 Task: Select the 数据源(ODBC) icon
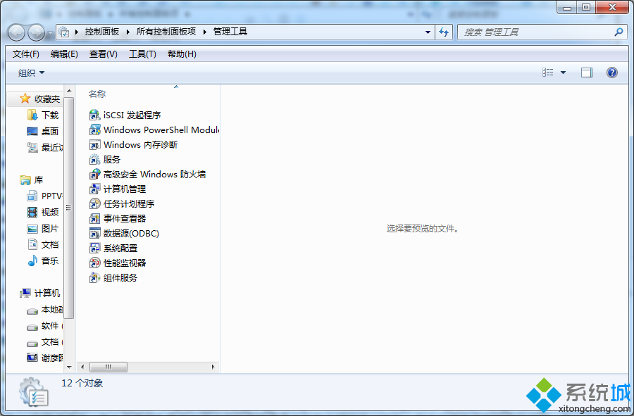pyautogui.click(x=94, y=234)
